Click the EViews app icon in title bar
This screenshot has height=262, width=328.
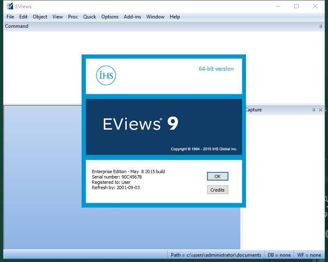tap(9, 6)
